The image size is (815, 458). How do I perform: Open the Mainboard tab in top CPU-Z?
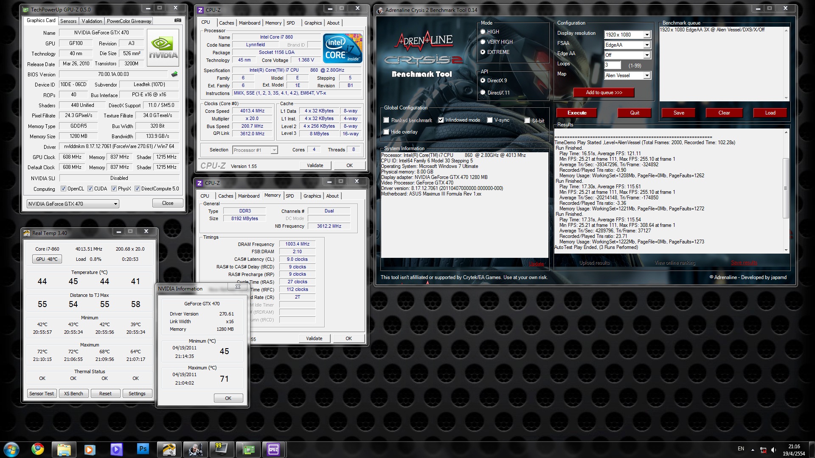point(249,23)
